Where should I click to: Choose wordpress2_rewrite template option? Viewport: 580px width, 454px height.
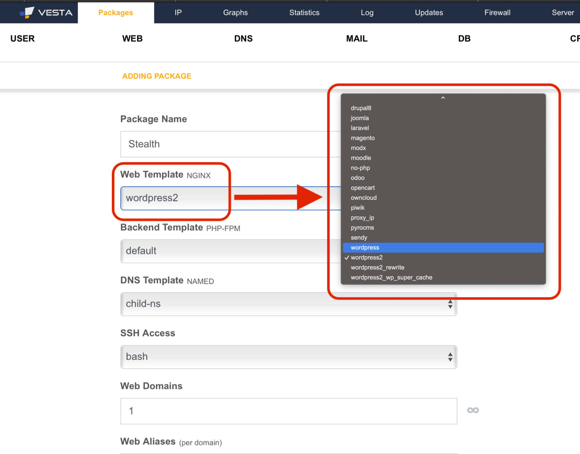pos(377,267)
